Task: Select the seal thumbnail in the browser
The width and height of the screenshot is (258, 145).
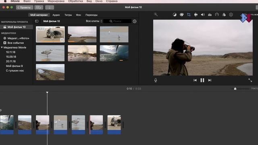Action: click(x=50, y=34)
